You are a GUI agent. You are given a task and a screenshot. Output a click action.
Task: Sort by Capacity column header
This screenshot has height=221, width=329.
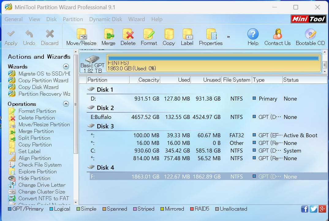coord(145,80)
